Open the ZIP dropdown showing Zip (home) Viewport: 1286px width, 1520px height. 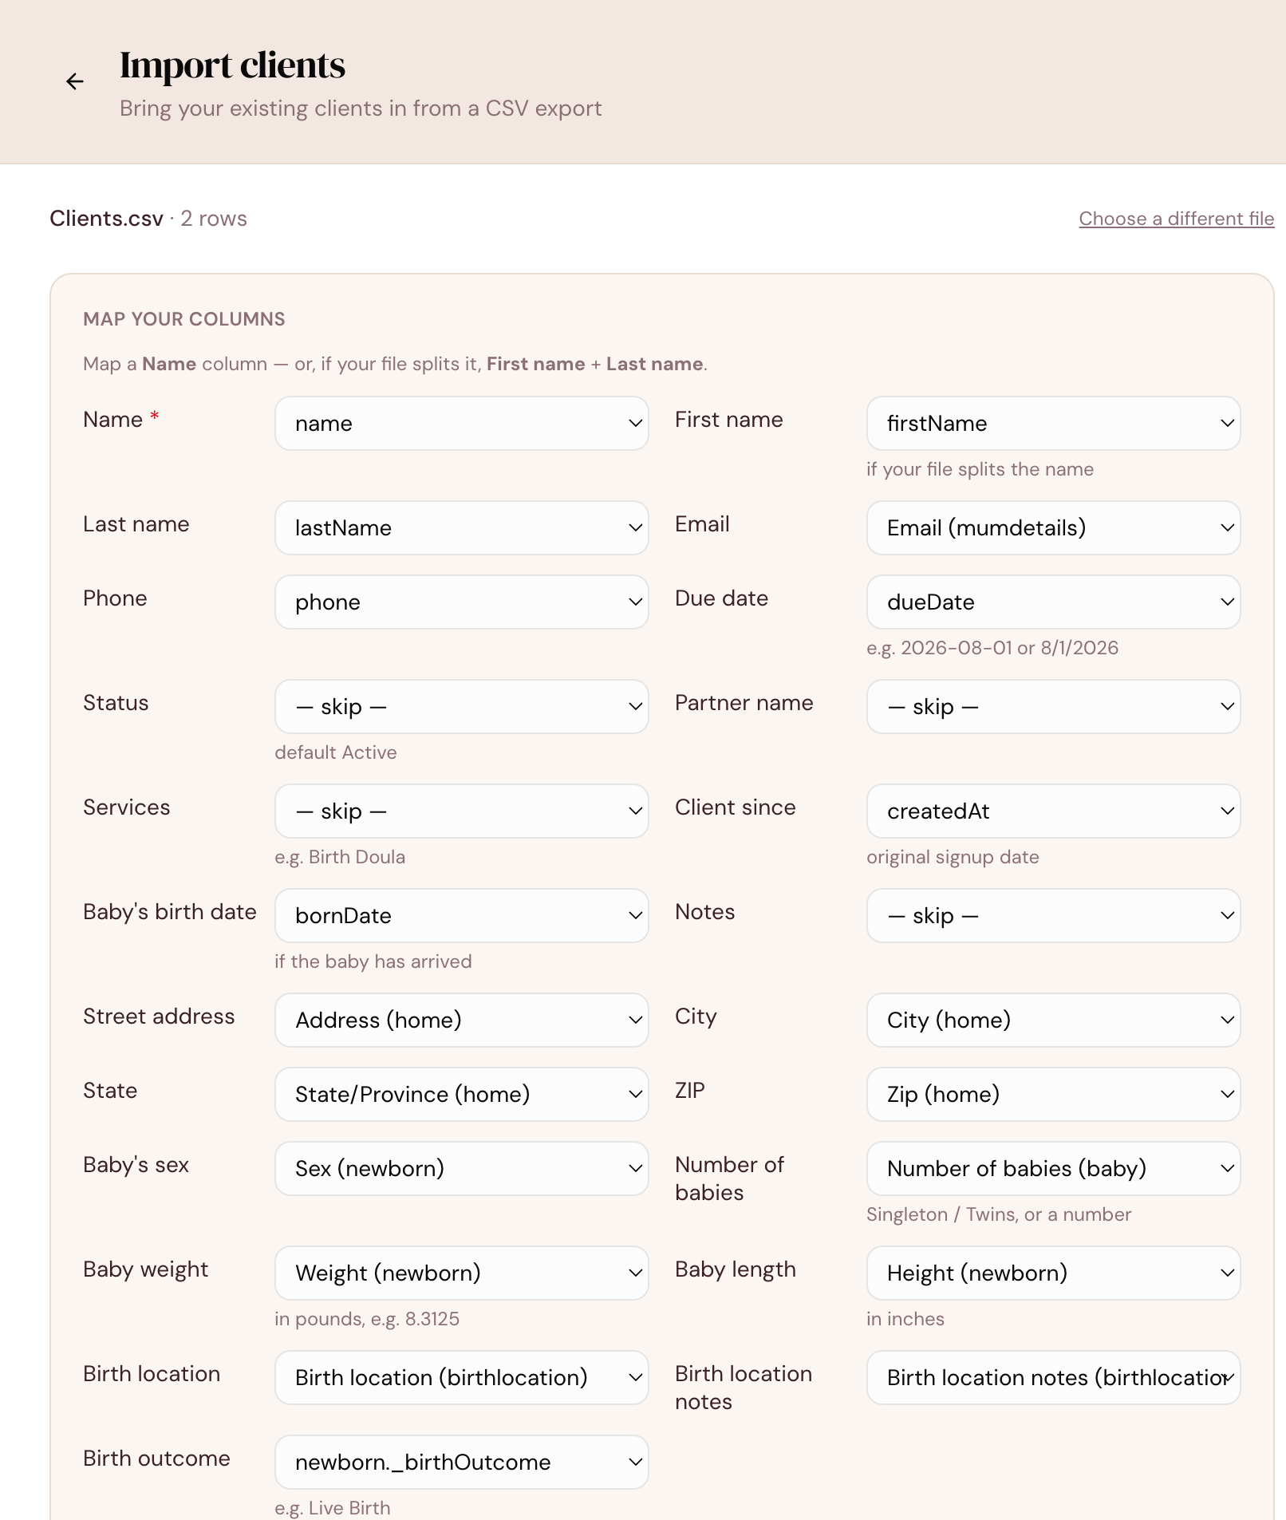tap(1053, 1095)
